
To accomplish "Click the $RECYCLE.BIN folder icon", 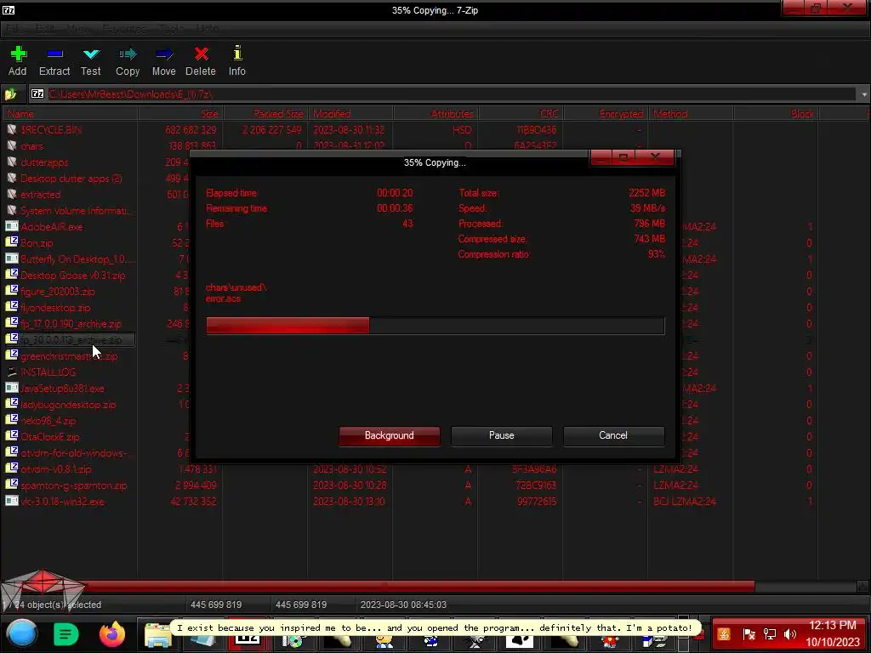I will coord(12,129).
